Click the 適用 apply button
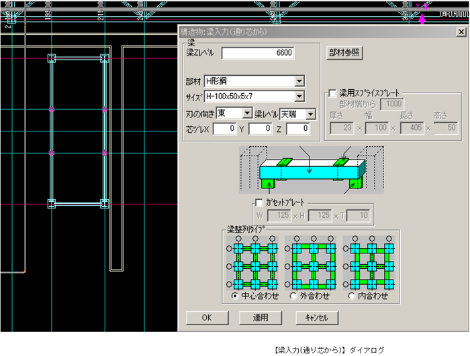This screenshot has width=470, height=356. tap(261, 317)
